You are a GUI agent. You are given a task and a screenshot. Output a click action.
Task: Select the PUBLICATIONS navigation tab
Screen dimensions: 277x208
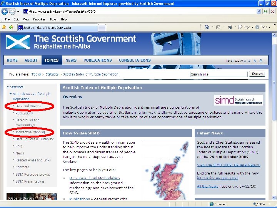tap(98, 60)
